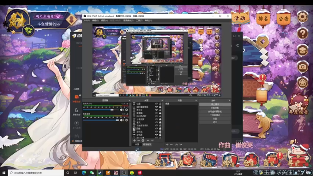
Task: Open 寮舍 dormitory icon in game
Action: click(165, 160)
